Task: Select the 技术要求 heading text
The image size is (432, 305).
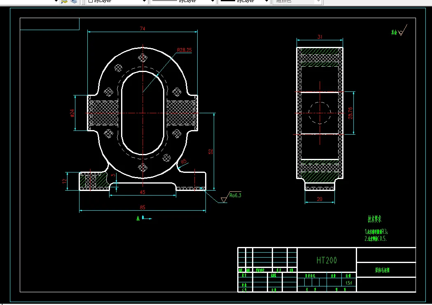Action: 375,219
